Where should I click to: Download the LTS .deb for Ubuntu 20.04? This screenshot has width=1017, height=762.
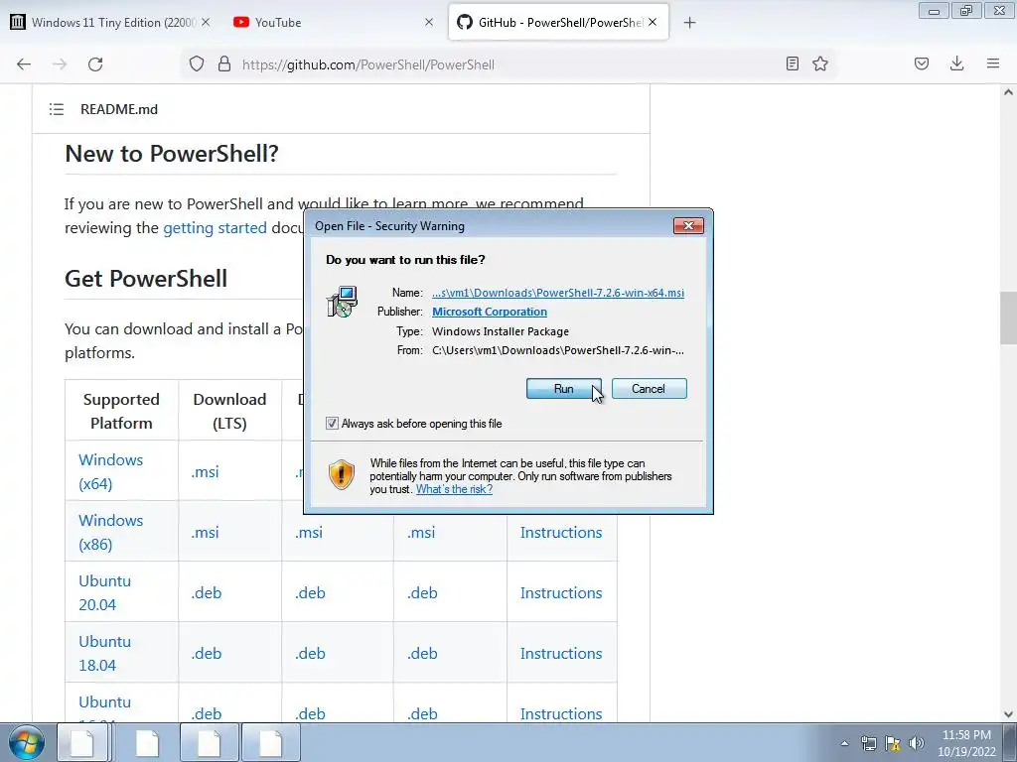coord(207,593)
